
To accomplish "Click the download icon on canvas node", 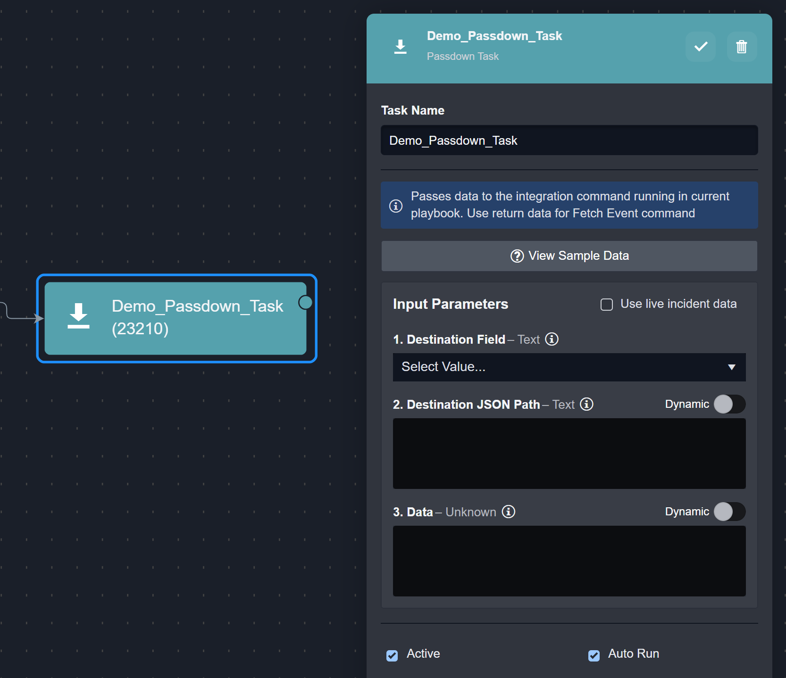I will pos(78,316).
